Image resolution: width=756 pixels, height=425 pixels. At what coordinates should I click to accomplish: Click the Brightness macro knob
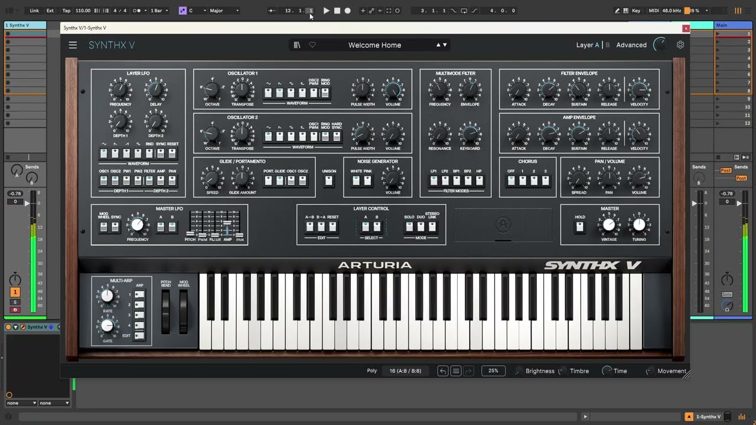point(519,371)
